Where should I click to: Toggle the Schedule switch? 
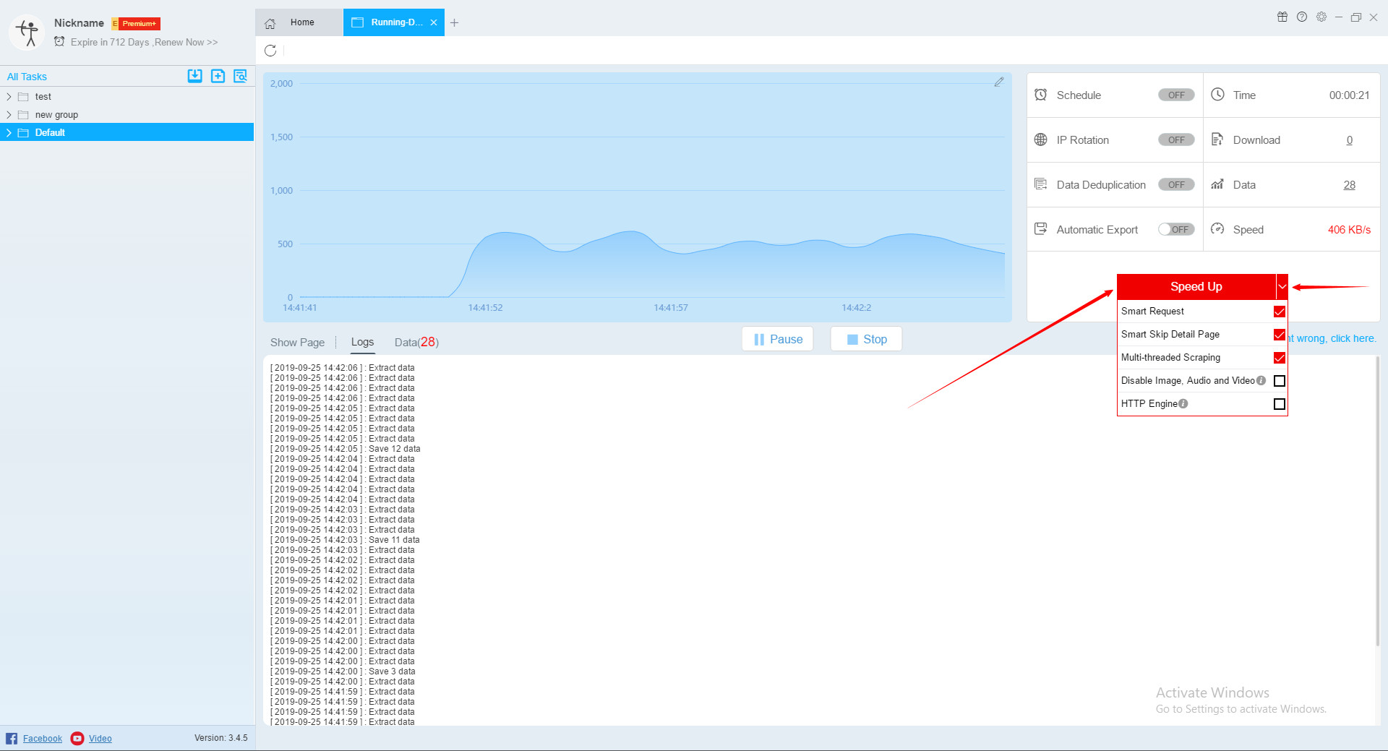coord(1176,95)
